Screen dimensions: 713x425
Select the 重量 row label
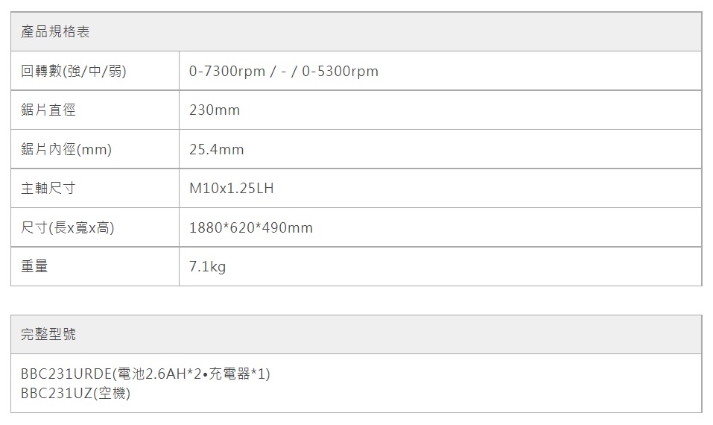click(34, 266)
